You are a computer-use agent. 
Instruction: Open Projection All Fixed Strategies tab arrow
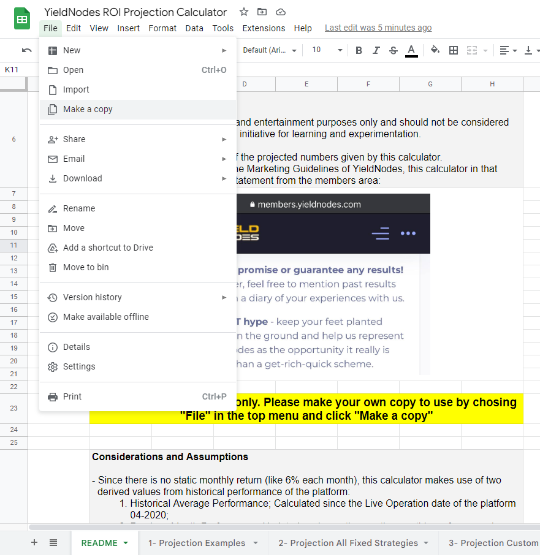(426, 543)
